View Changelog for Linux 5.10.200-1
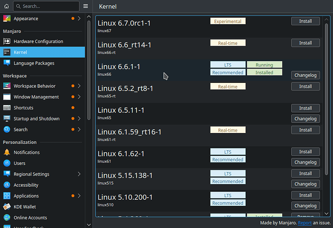This screenshot has width=333, height=228. click(305, 206)
